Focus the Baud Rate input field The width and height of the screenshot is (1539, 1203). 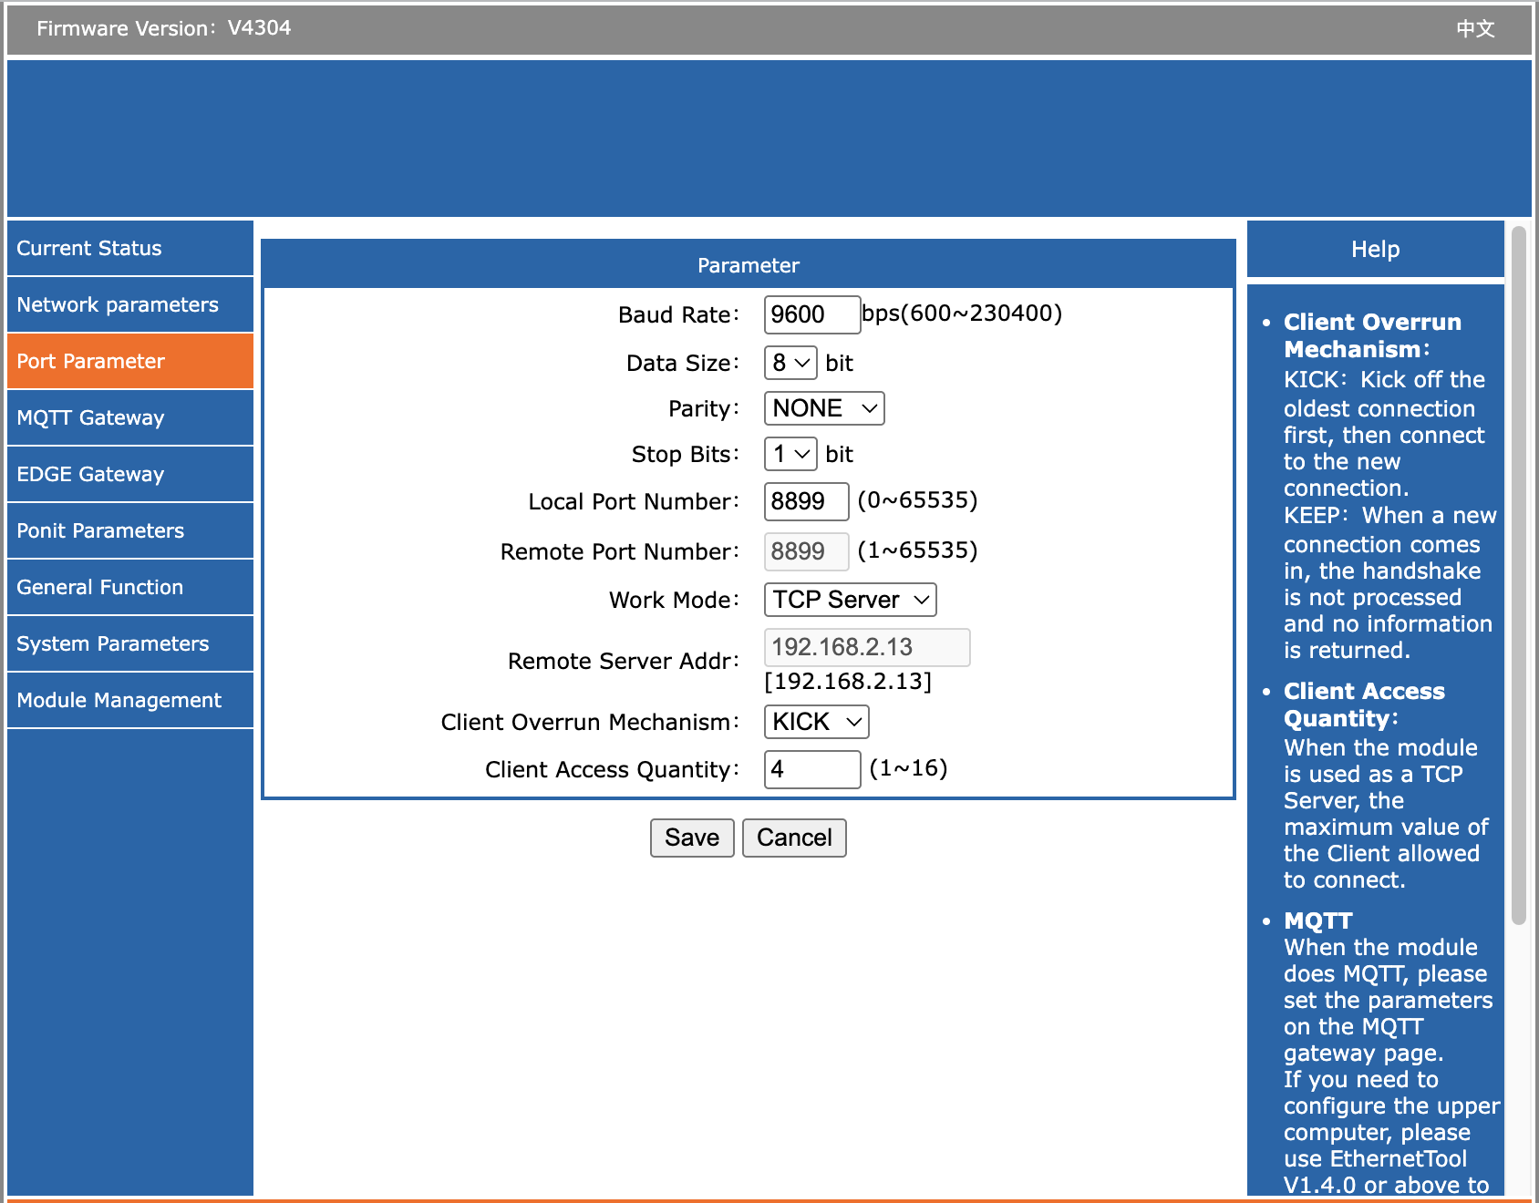tap(811, 314)
